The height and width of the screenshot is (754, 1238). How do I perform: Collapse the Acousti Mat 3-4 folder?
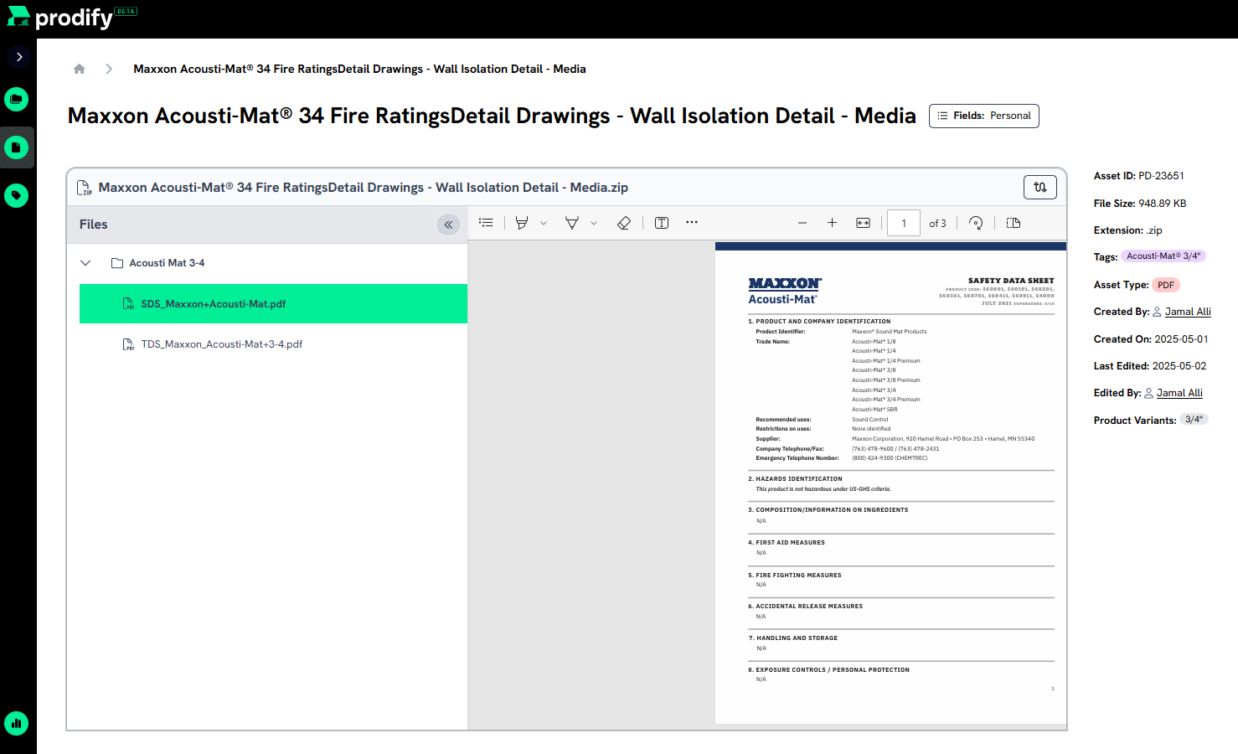85,263
